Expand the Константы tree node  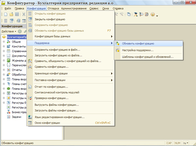4,46
